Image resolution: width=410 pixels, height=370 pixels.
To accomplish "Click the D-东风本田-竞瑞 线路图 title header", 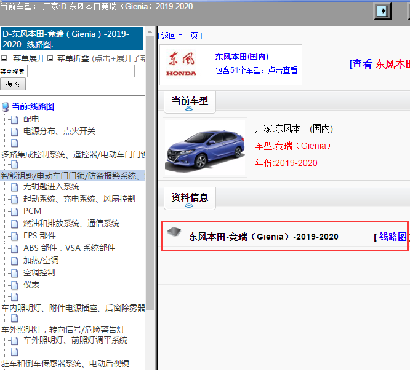I will 73,39.
